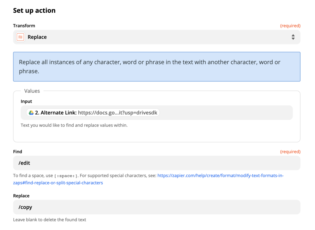The image size is (315, 230).
Task: Click the [:space:] code hint text
Action: [x=66, y=176]
